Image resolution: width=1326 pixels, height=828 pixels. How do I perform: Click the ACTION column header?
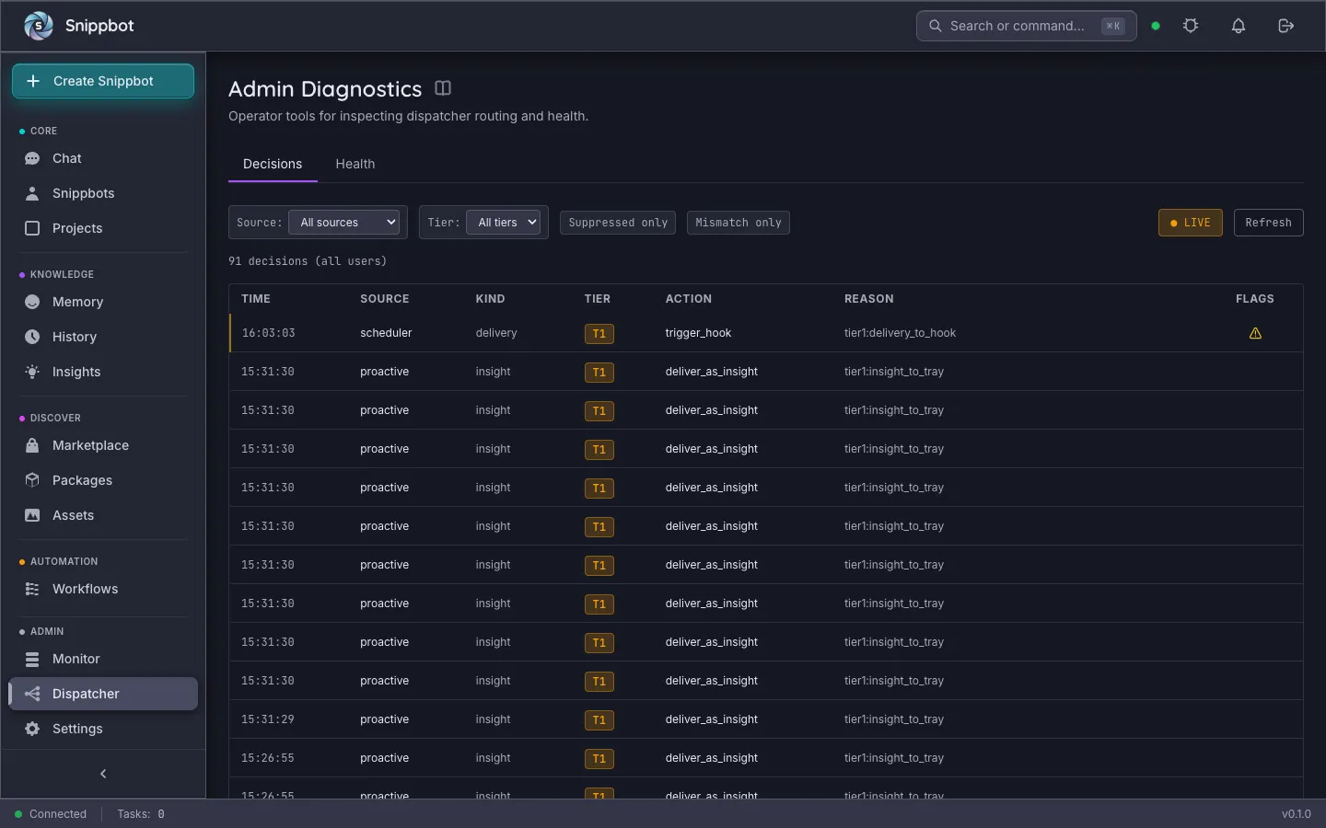tap(689, 299)
